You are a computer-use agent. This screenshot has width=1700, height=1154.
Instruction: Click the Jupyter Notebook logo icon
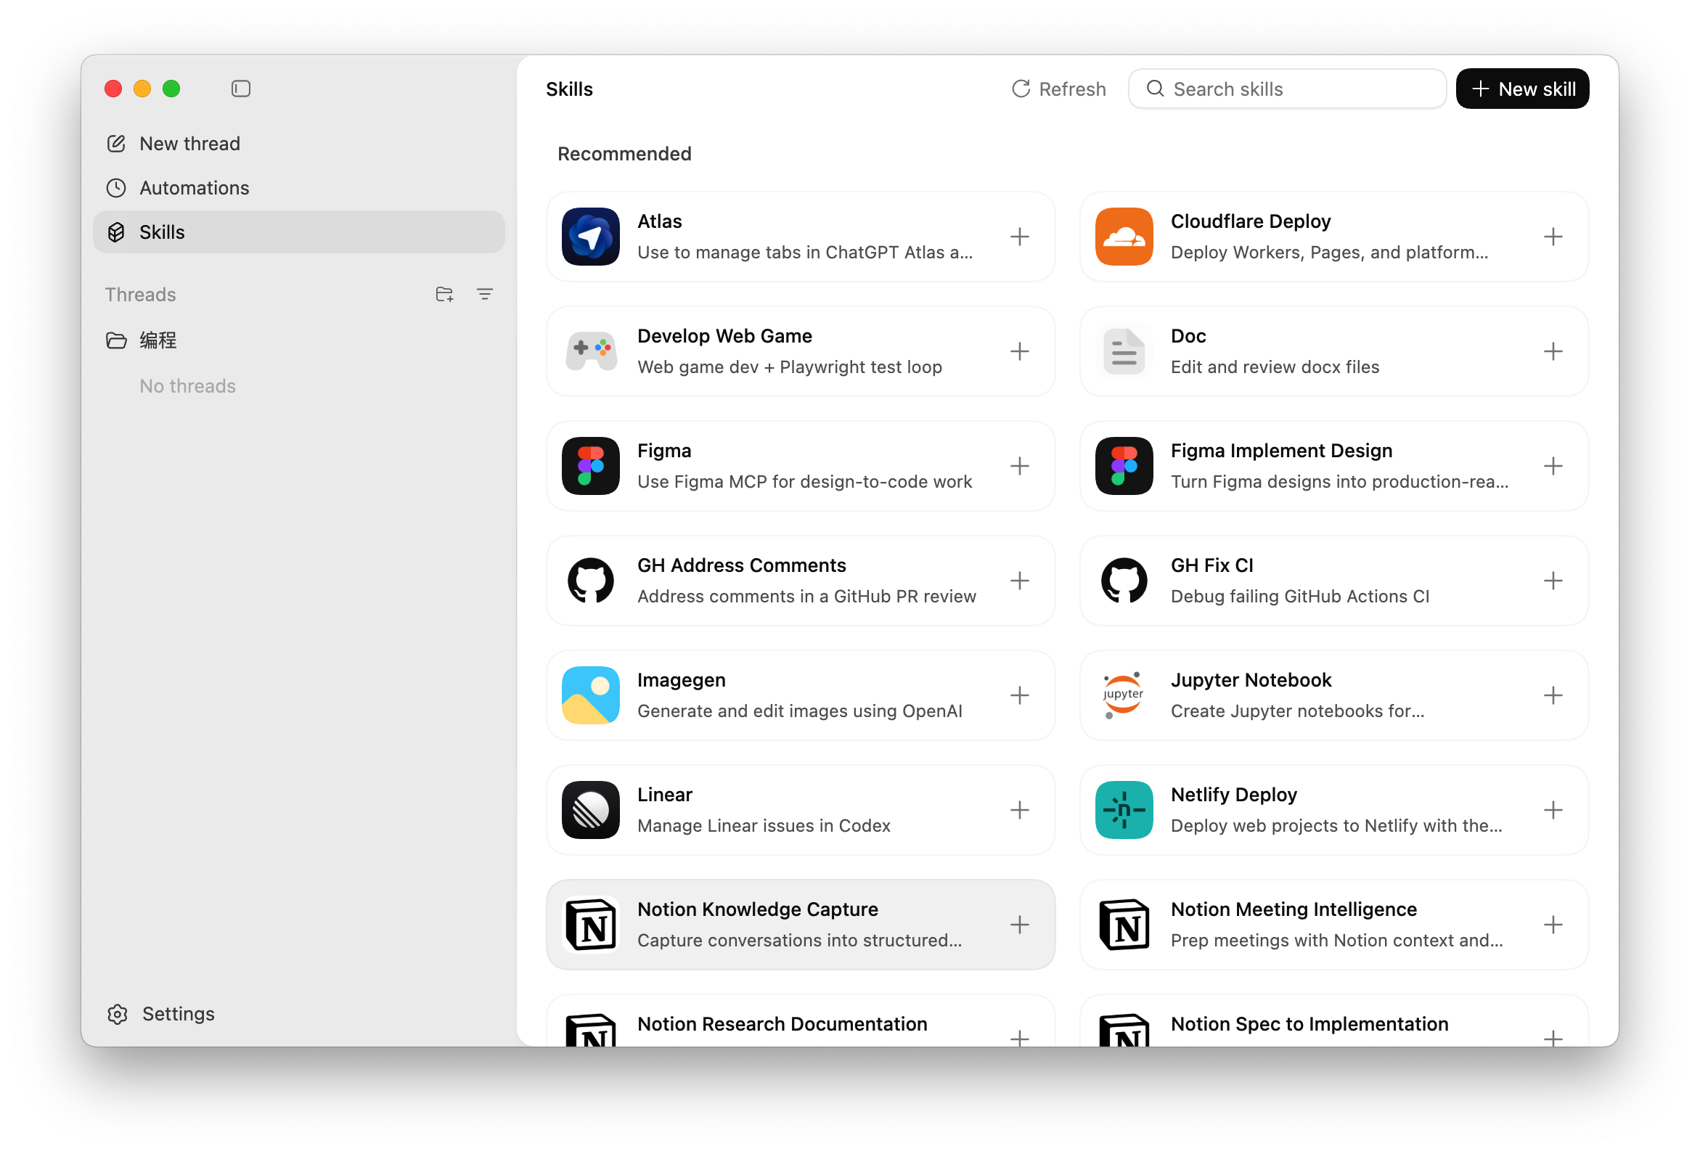tap(1124, 695)
